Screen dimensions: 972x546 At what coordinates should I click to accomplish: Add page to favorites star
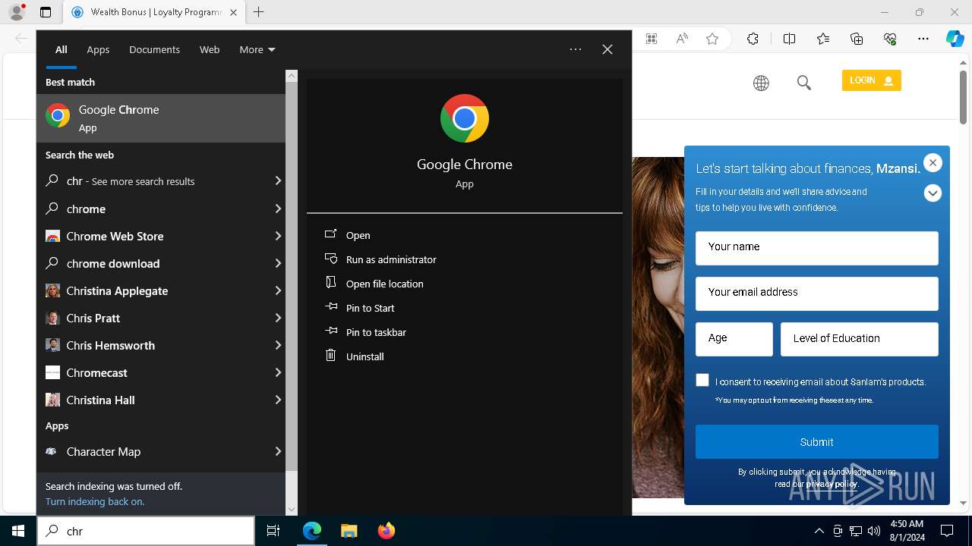click(x=712, y=39)
